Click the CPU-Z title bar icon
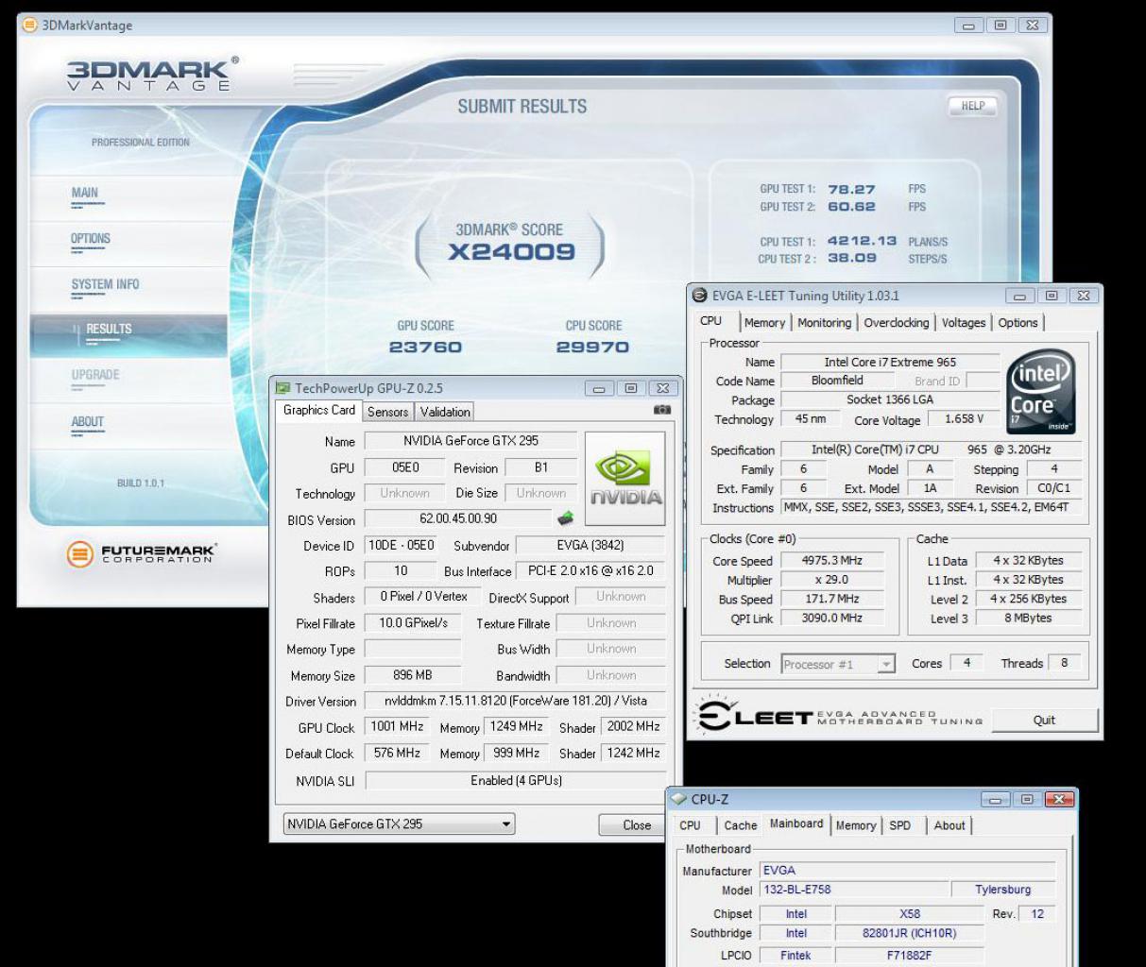Screen dimensions: 1146x967 pos(678,799)
